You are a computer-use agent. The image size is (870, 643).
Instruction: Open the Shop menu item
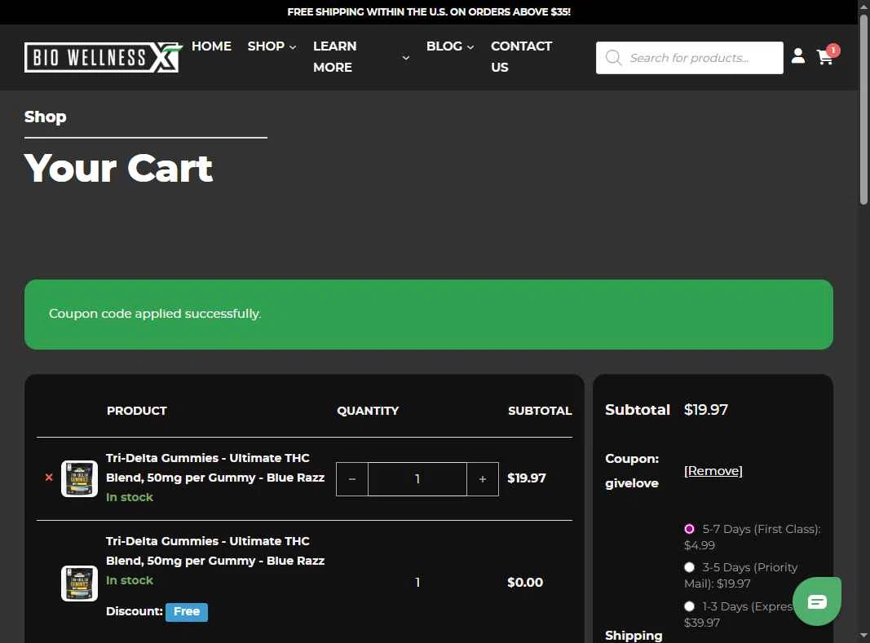266,46
